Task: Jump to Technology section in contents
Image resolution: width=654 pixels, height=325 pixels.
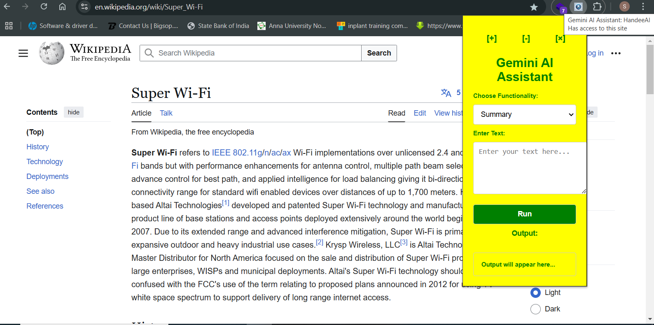Action: pyautogui.click(x=44, y=162)
